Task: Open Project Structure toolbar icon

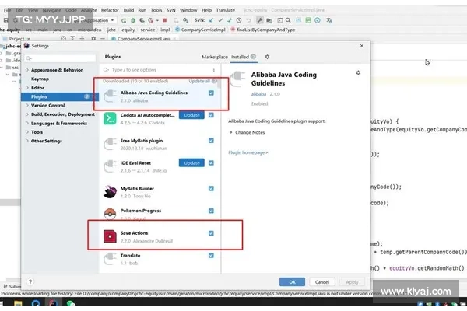Action: point(269,20)
